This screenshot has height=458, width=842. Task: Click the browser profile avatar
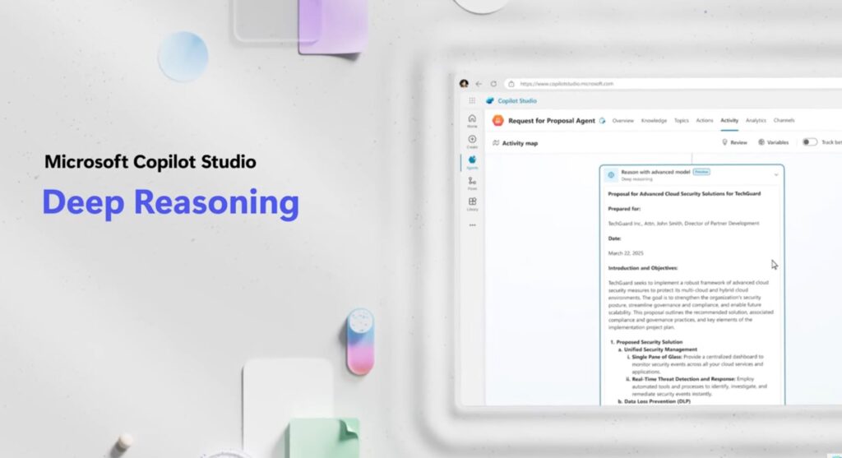[464, 83]
